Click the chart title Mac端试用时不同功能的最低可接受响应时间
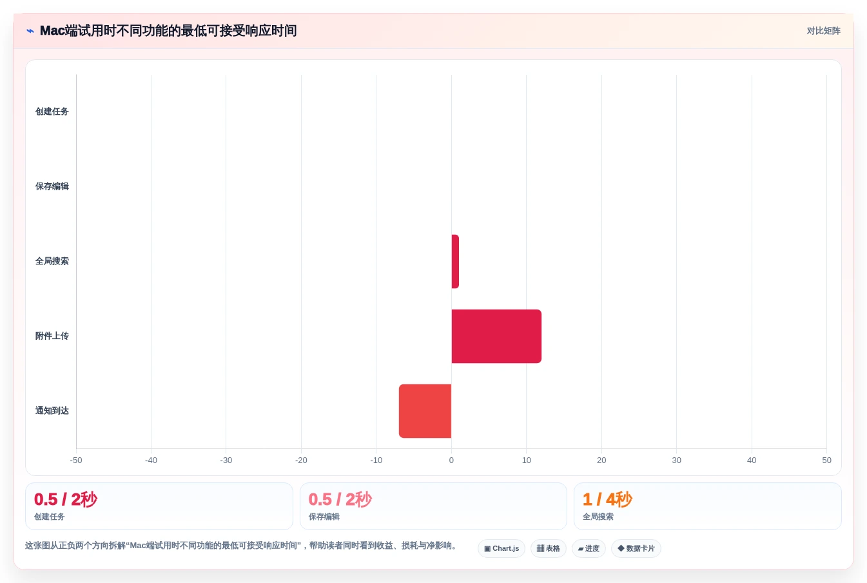Image resolution: width=867 pixels, height=583 pixels. (x=168, y=31)
